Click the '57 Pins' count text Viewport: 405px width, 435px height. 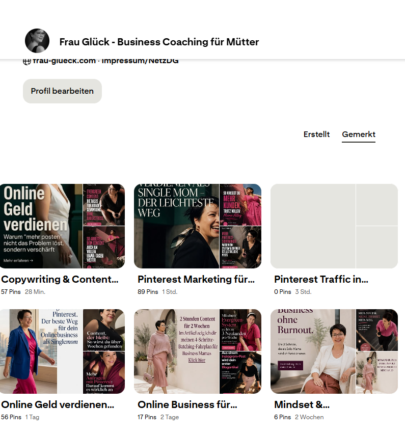[x=11, y=292]
